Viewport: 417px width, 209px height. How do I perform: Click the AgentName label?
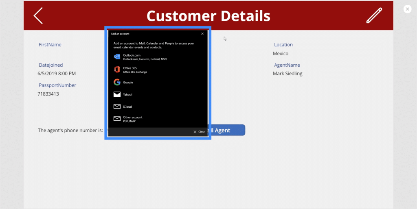point(287,65)
